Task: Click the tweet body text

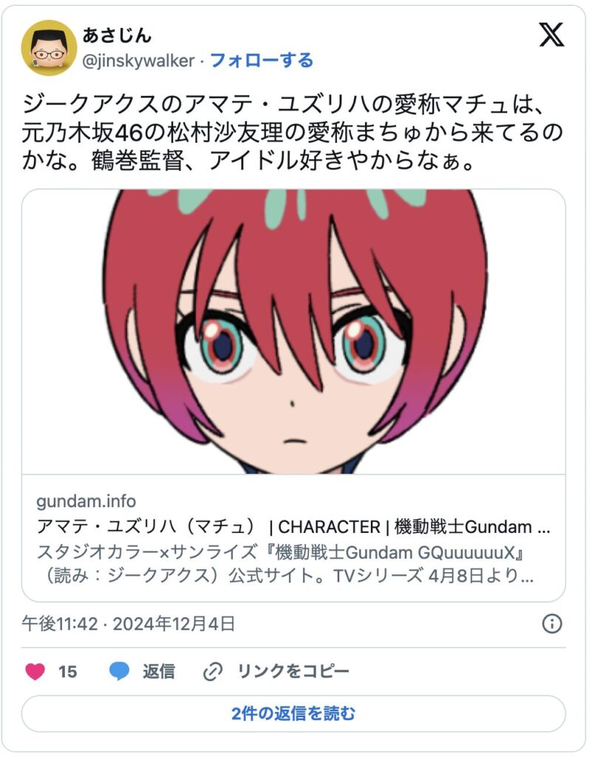Action: 293,132
